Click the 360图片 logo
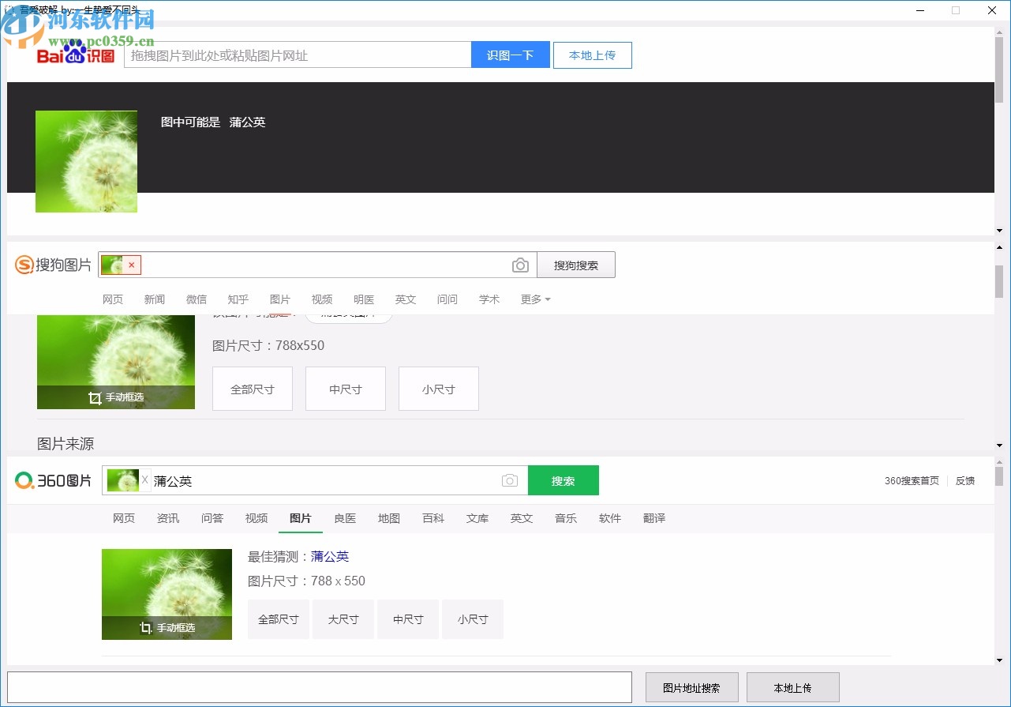 [x=52, y=479]
